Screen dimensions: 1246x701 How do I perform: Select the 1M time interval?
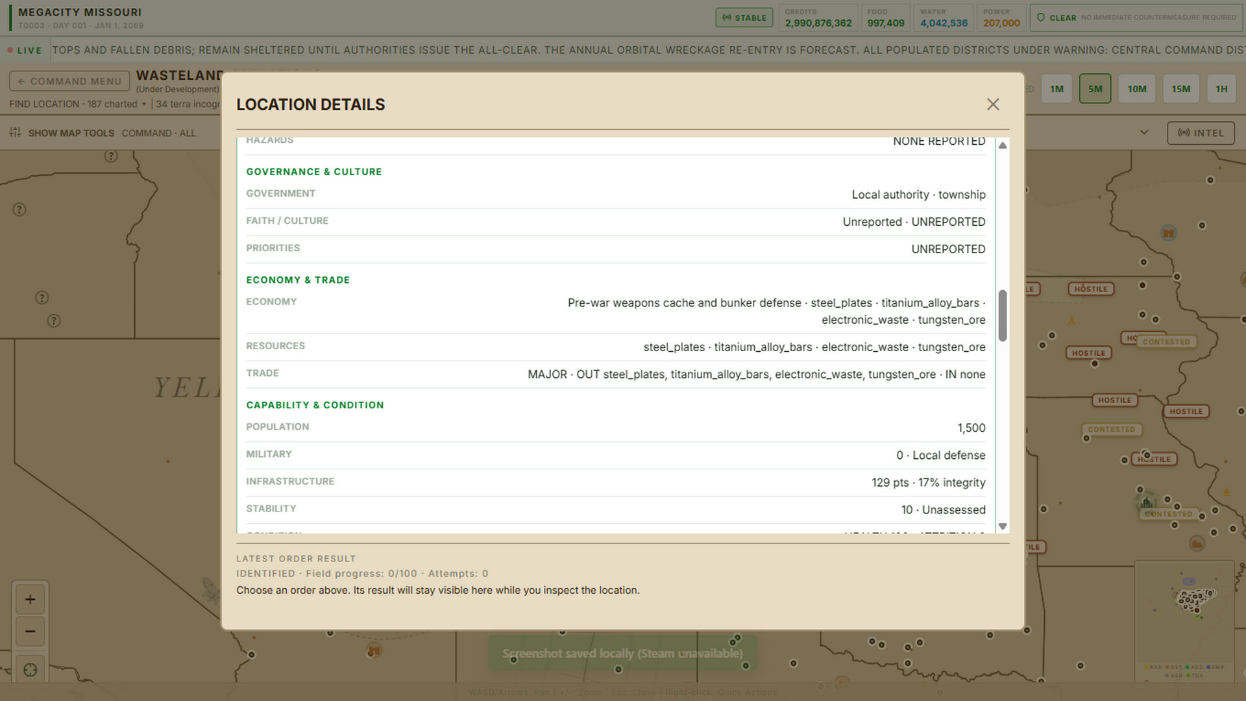point(1057,89)
